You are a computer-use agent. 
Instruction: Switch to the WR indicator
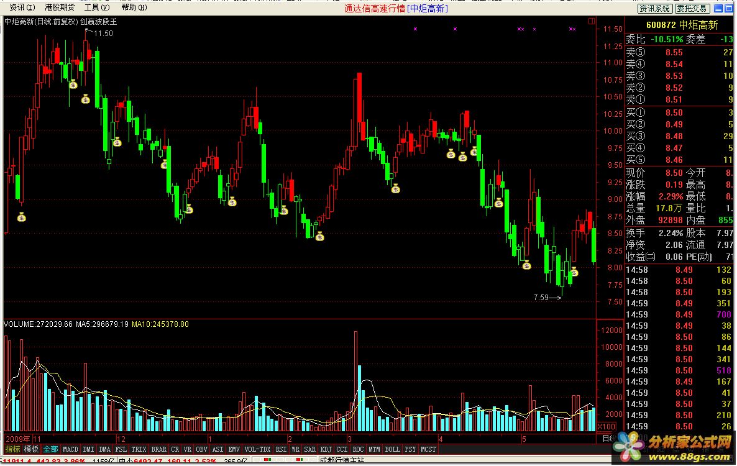[x=296, y=450]
